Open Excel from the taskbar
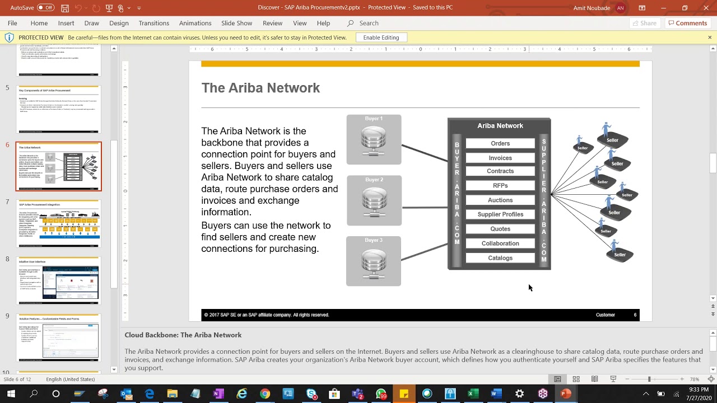This screenshot has width=717, height=403. (x=473, y=393)
